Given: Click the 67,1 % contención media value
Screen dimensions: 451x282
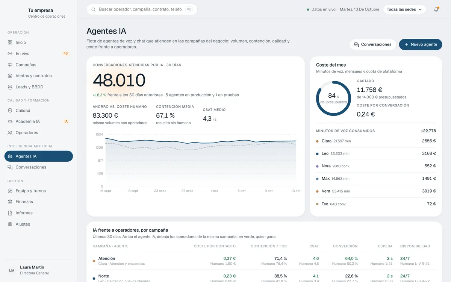Looking at the screenshot, I should [x=165, y=115].
